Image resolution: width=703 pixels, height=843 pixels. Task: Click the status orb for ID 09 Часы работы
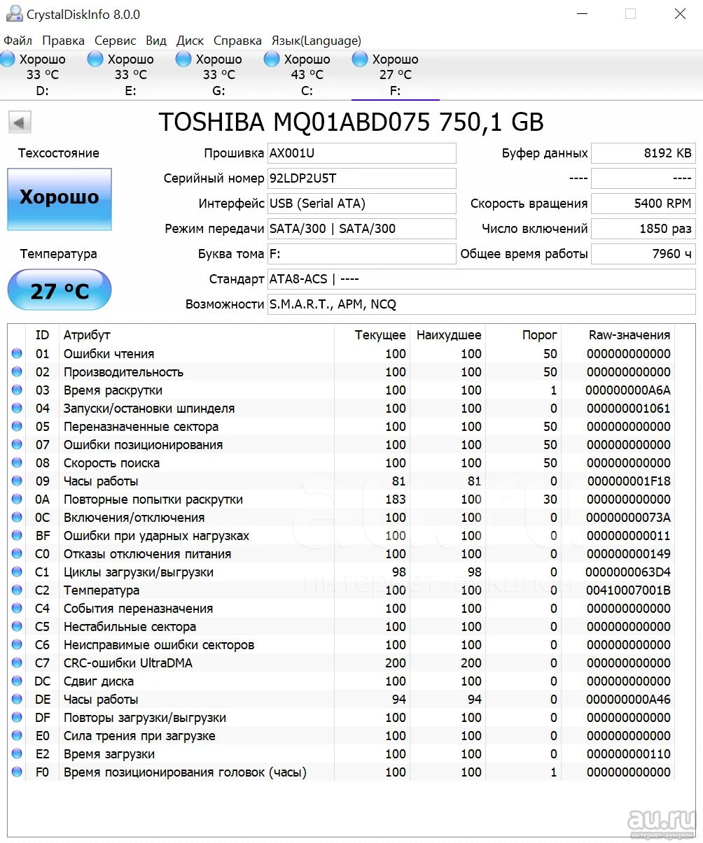point(17,481)
